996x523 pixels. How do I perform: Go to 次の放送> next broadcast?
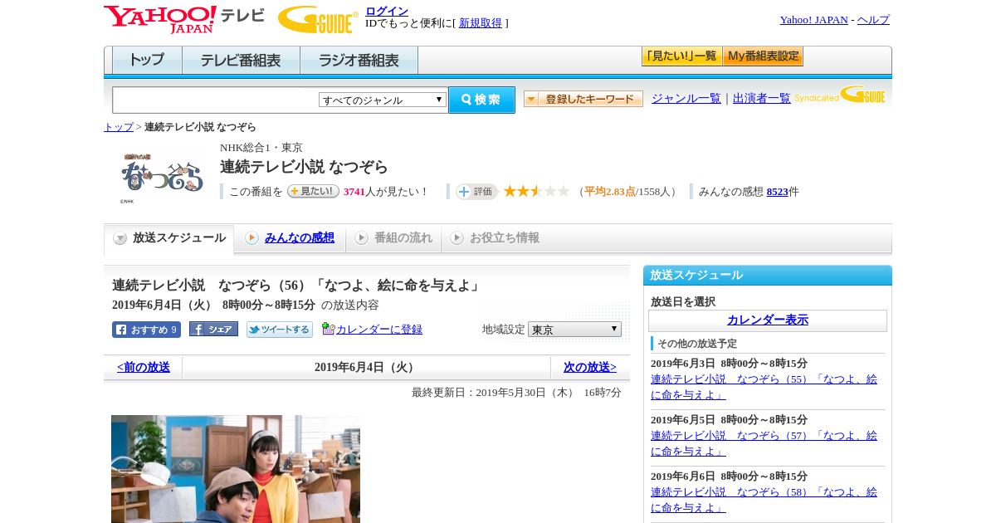coord(590,367)
